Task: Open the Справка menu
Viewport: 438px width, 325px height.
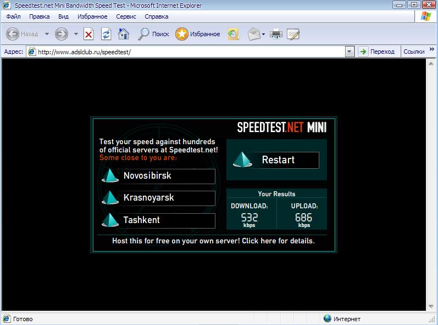Action: click(156, 16)
